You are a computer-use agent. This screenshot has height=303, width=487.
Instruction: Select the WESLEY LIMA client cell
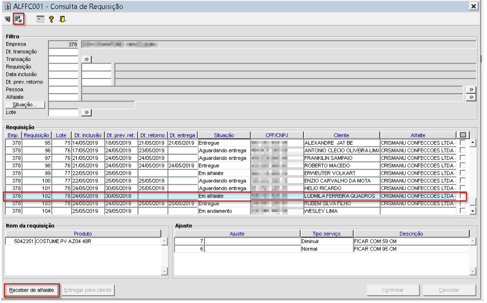click(342, 211)
